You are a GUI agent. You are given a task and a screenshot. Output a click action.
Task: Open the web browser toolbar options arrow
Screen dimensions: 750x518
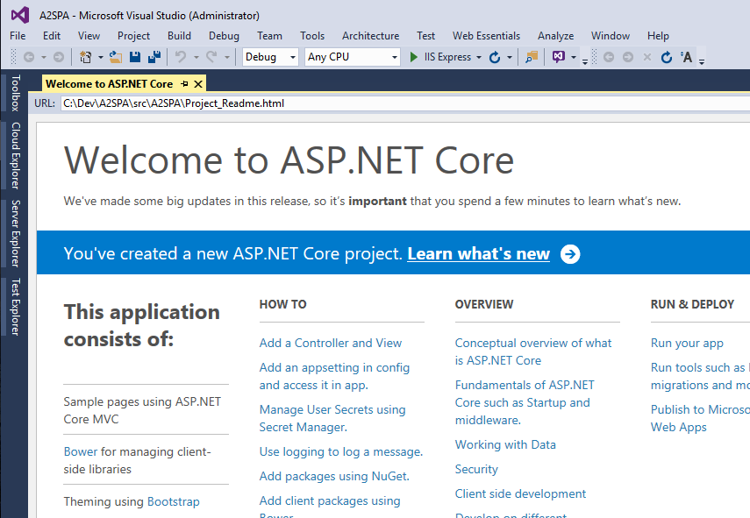click(702, 61)
